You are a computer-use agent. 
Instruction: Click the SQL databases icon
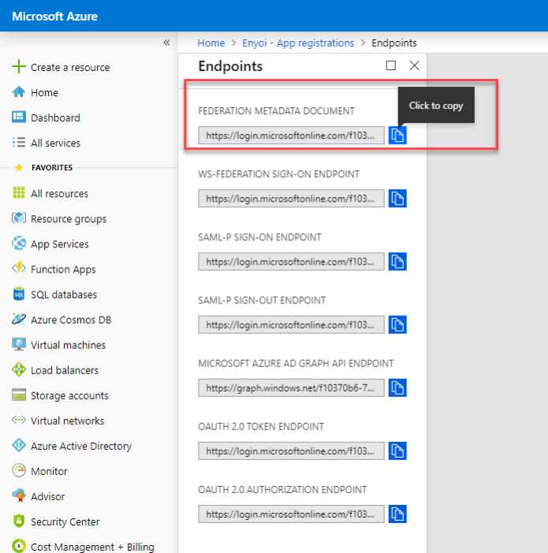coord(19,294)
